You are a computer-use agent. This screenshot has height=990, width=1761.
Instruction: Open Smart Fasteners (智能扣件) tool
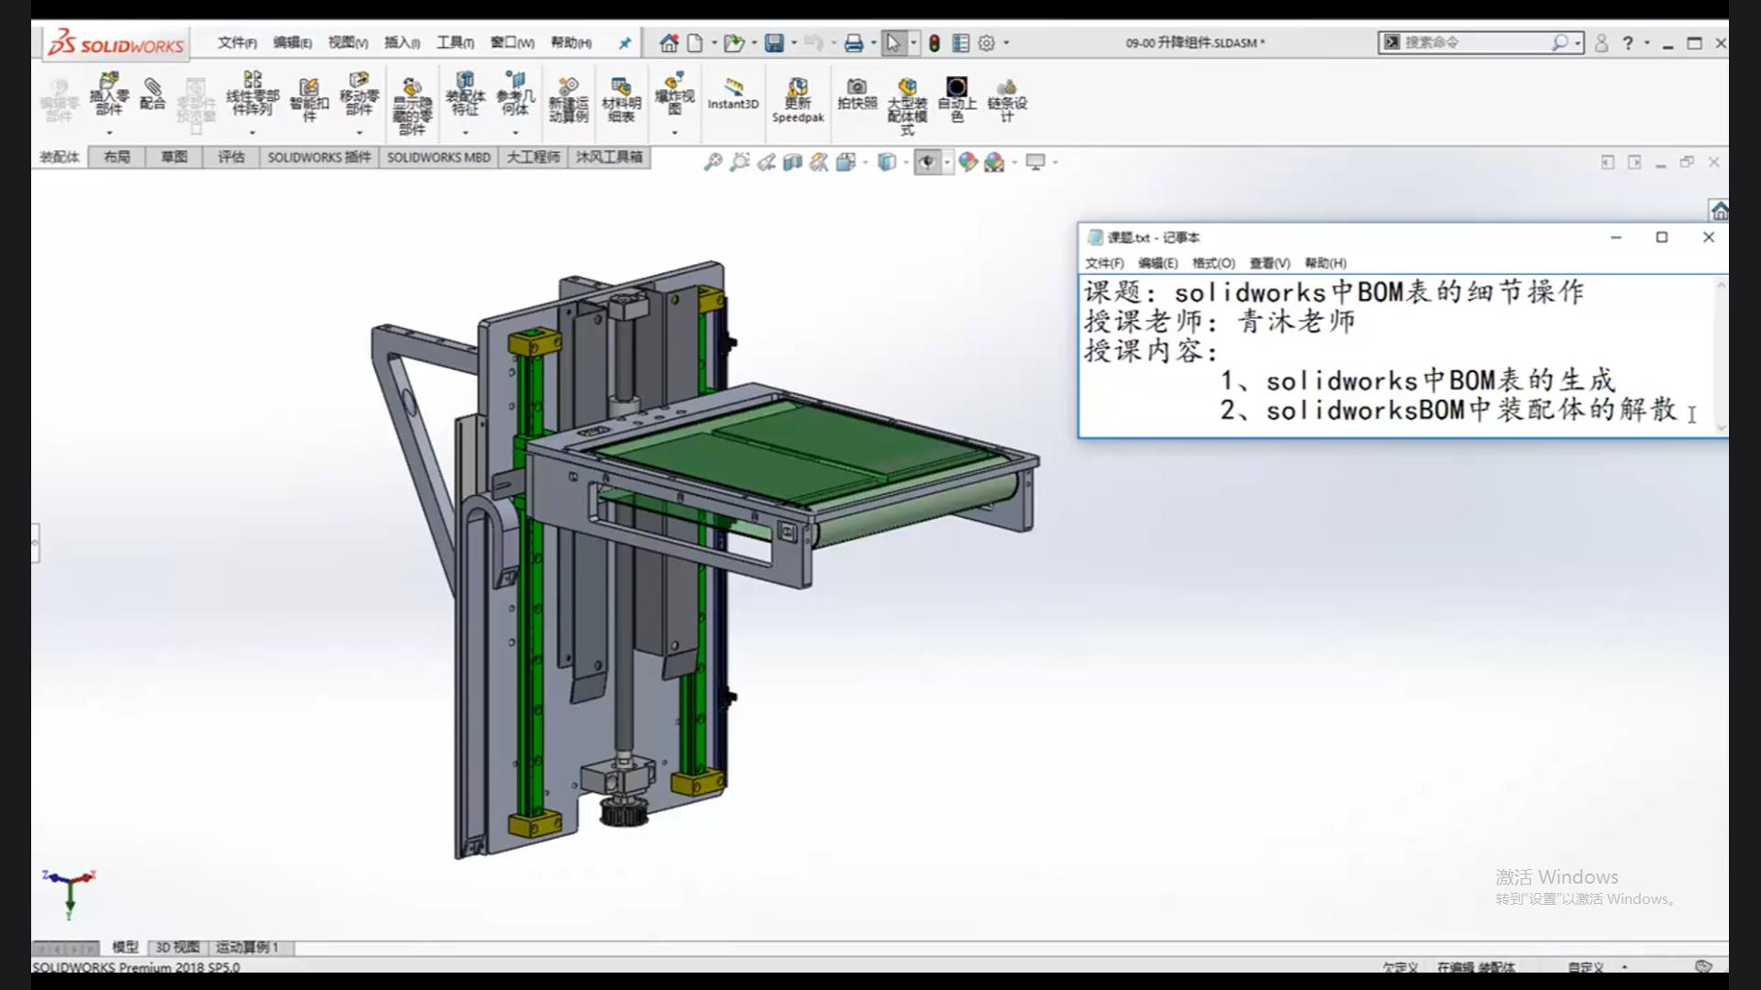tap(309, 99)
